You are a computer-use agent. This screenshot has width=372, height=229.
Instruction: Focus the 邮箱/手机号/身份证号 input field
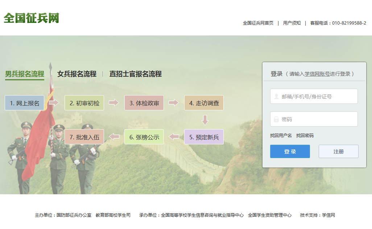click(317, 97)
